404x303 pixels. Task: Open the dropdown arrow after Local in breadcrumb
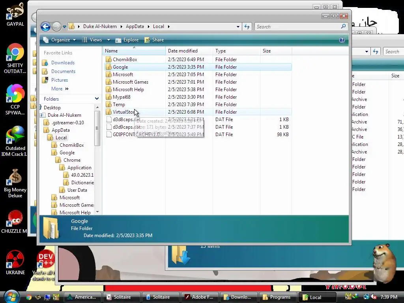[169, 26]
